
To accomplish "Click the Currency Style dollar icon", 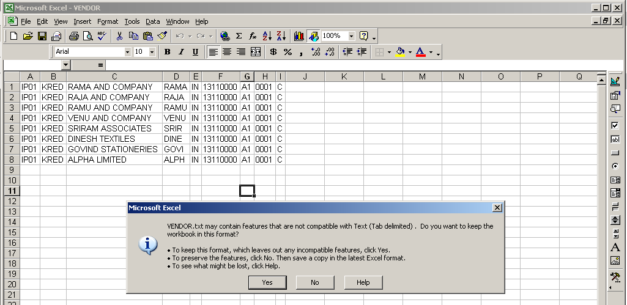I will pos(273,52).
